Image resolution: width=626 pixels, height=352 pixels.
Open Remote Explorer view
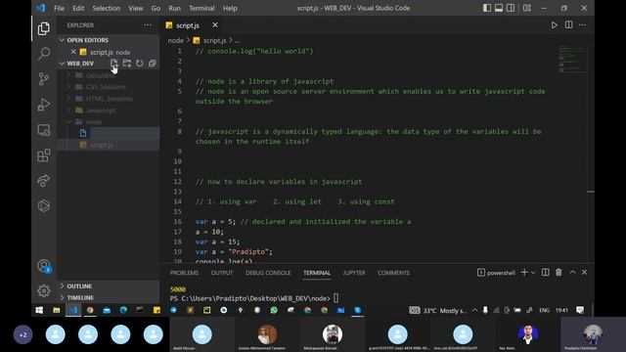tap(44, 130)
